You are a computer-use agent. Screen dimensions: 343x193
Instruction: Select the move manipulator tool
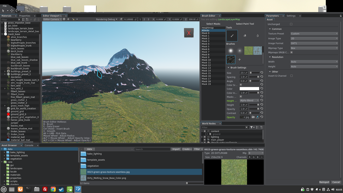coord(12,11)
